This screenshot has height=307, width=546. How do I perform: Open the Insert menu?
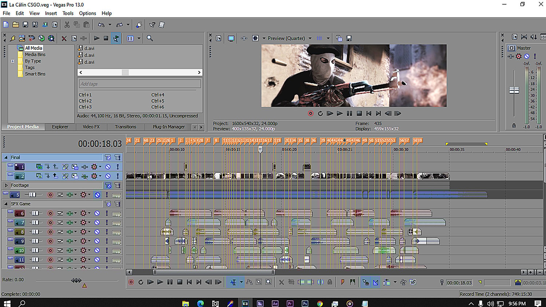[51, 13]
